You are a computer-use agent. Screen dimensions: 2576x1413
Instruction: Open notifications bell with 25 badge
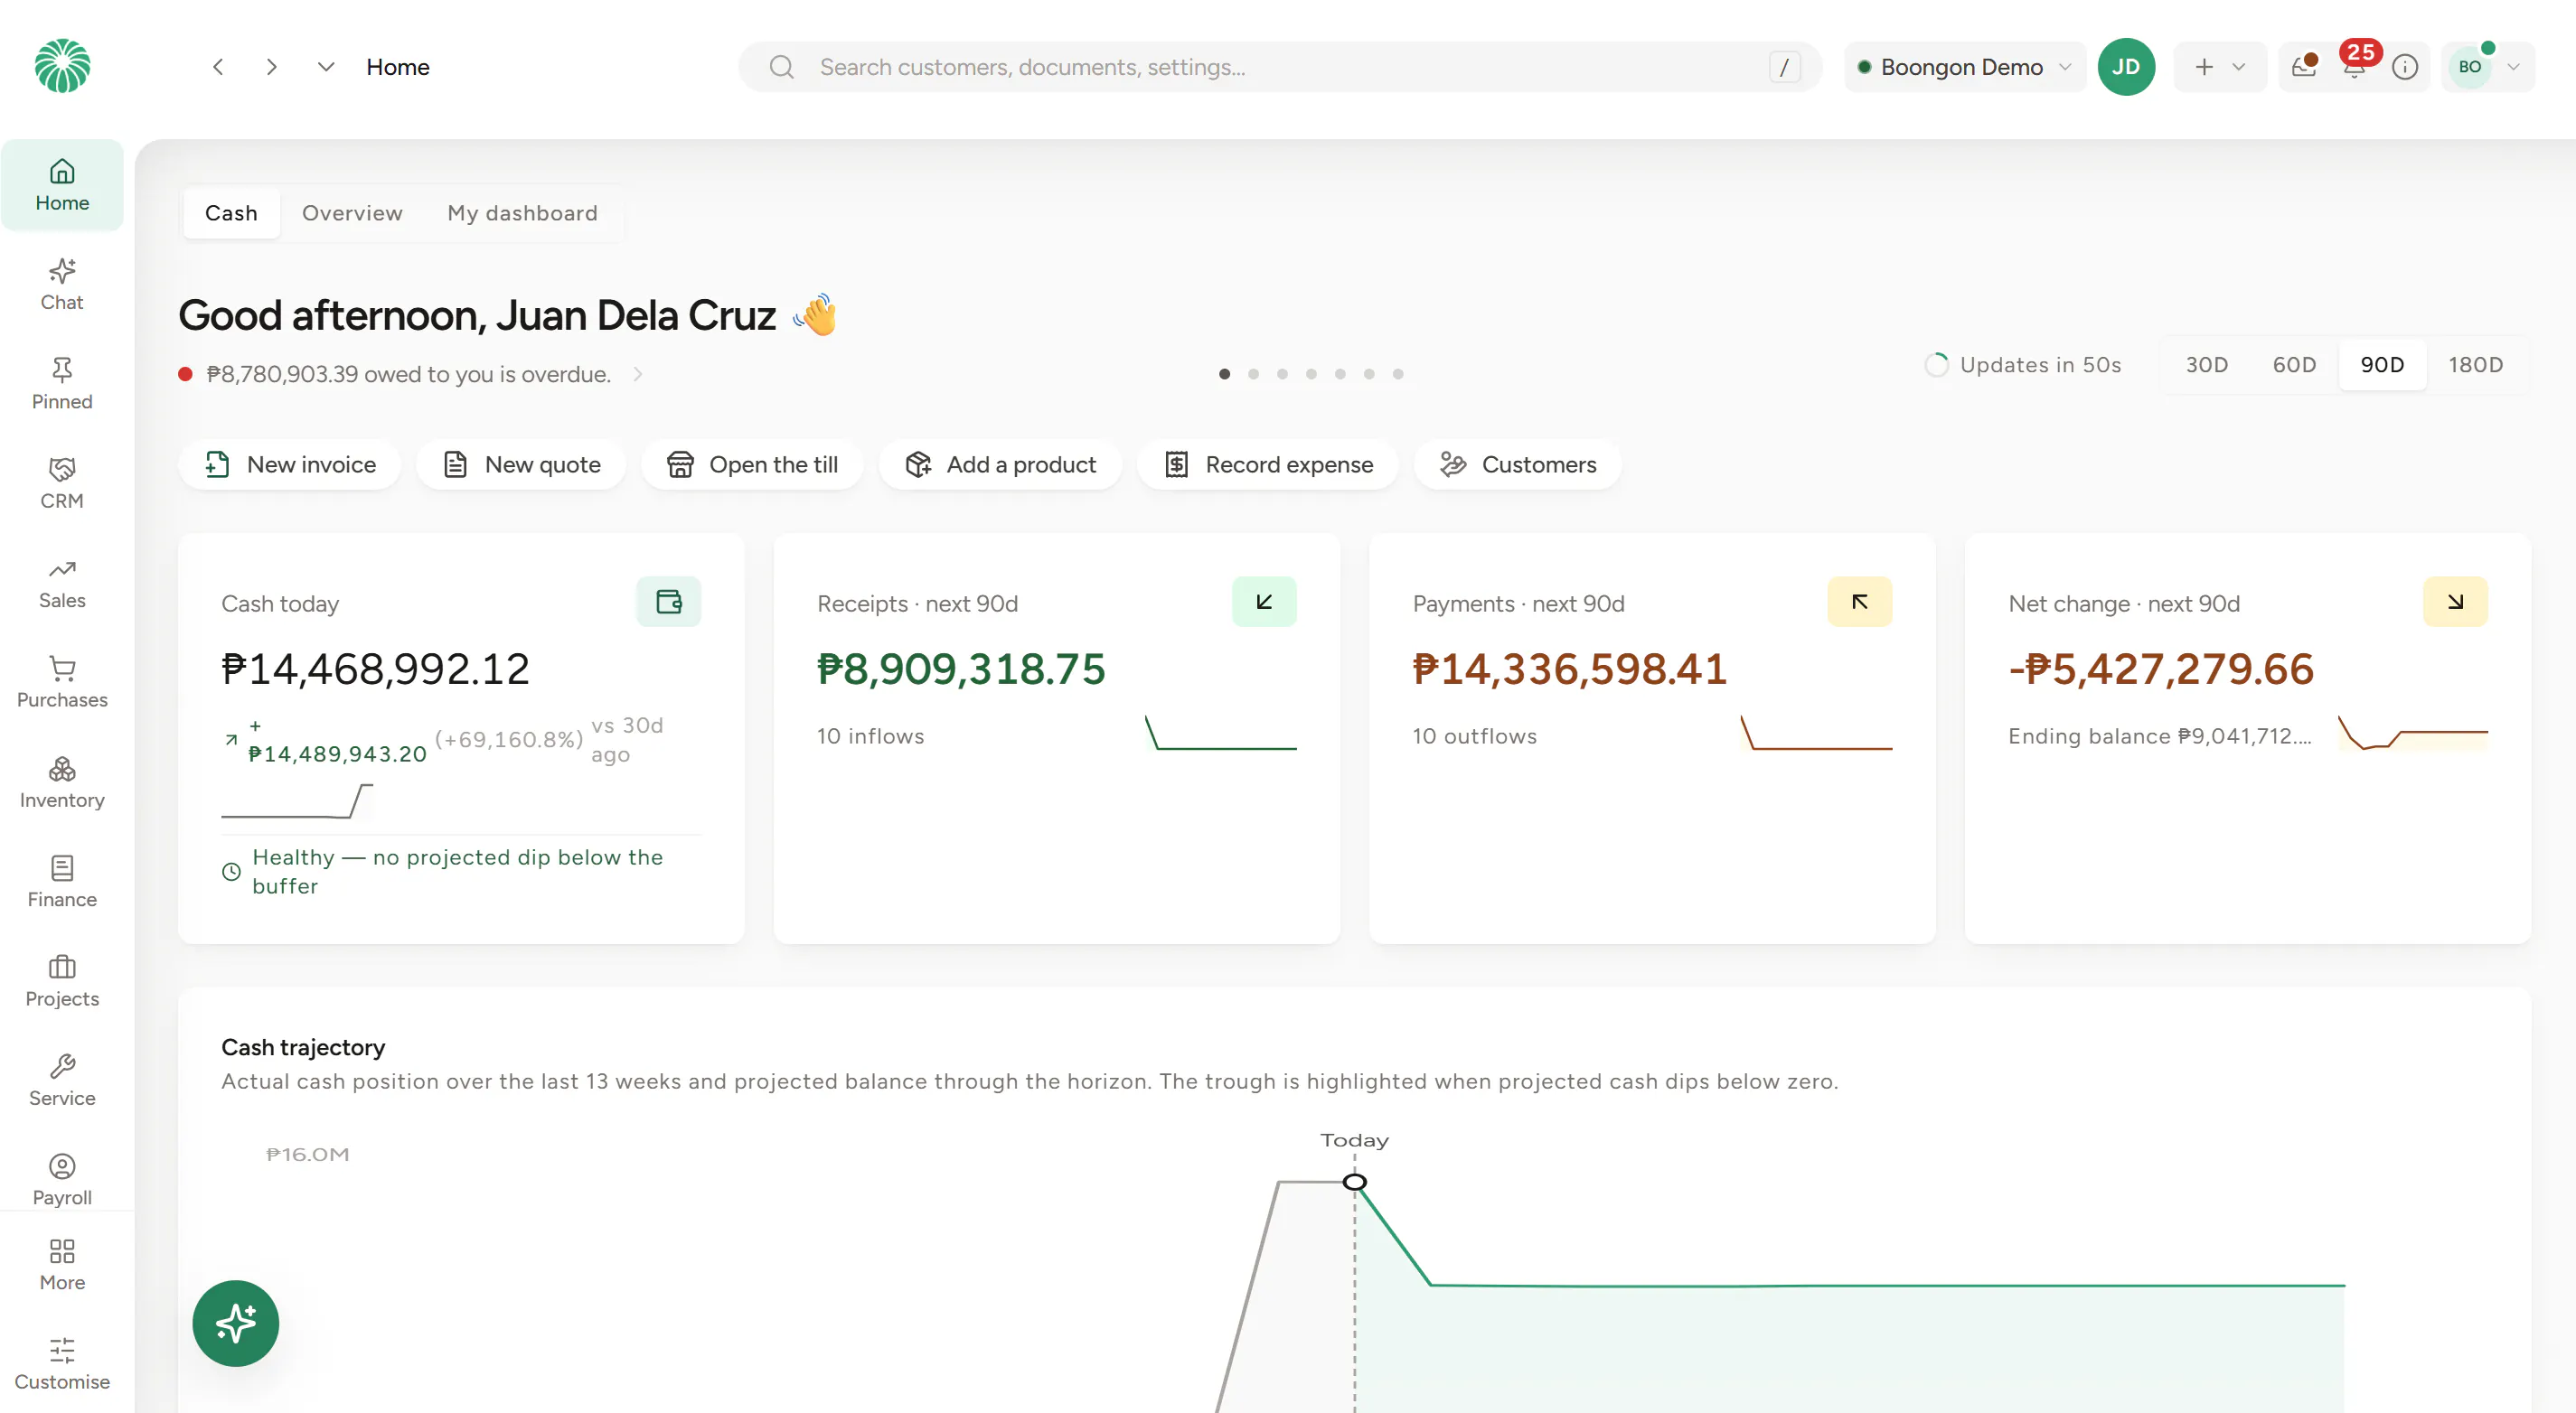coord(2354,66)
